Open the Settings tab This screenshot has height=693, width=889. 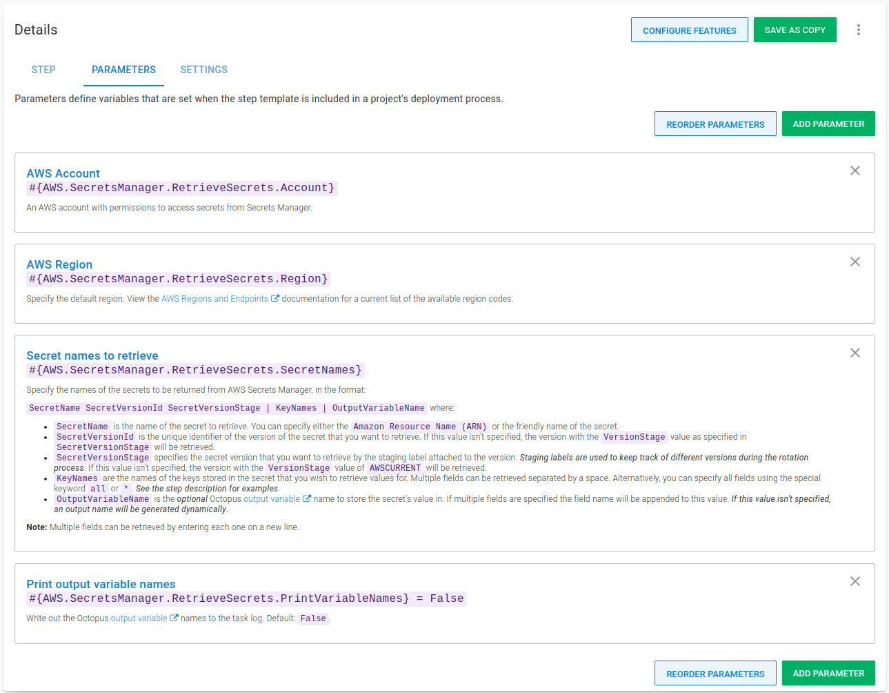pyautogui.click(x=203, y=70)
